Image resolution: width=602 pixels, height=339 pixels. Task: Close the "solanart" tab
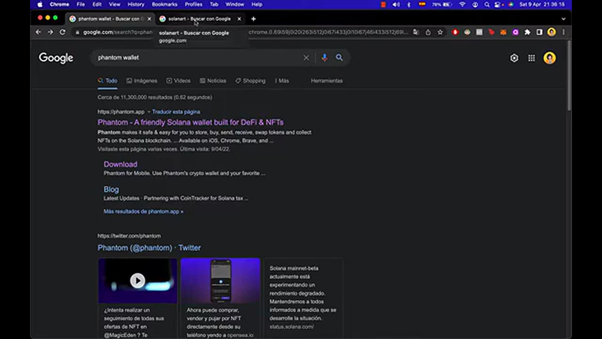coord(239,19)
